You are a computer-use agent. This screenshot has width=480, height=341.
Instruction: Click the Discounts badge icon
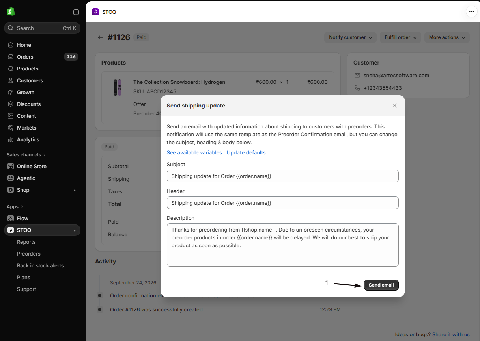coord(11,104)
